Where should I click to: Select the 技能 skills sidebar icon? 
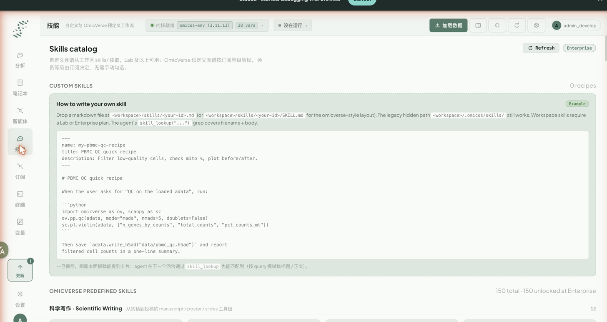point(20,142)
